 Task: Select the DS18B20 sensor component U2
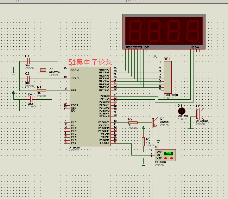coord(165,155)
